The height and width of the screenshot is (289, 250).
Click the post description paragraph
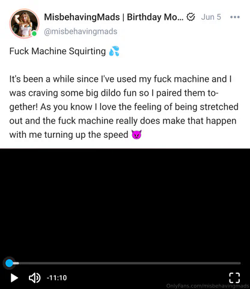[124, 107]
